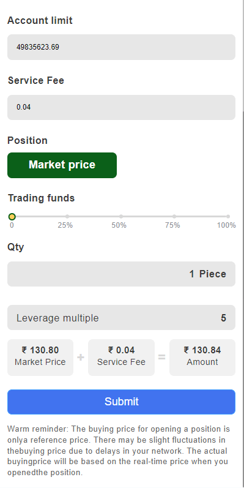The height and width of the screenshot is (488, 244).
Task: Click the yellow slider handle at 0
Action: tap(12, 217)
